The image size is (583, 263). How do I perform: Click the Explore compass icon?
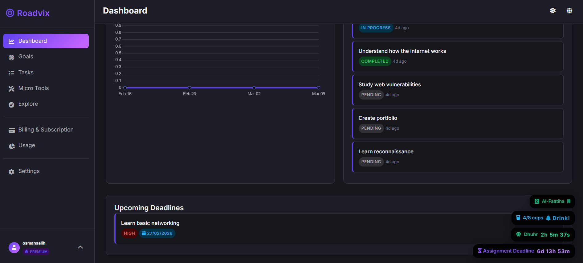11,104
